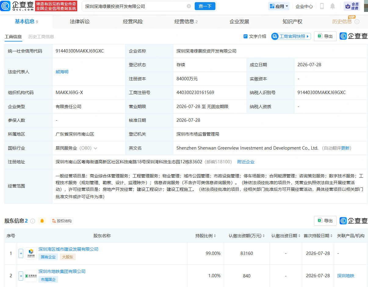Click the 会员续费 membership icon
This screenshot has width=368, height=287.
pos(352,6)
